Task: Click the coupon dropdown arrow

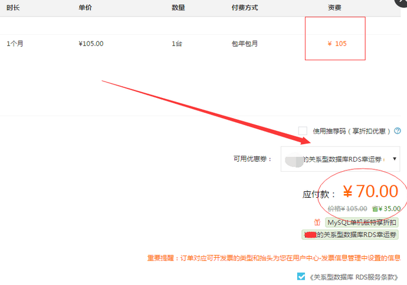Action: [x=394, y=159]
